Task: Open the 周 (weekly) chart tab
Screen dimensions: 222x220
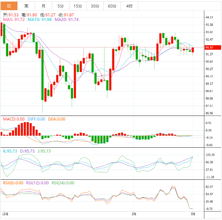Action: click(x=26, y=6)
